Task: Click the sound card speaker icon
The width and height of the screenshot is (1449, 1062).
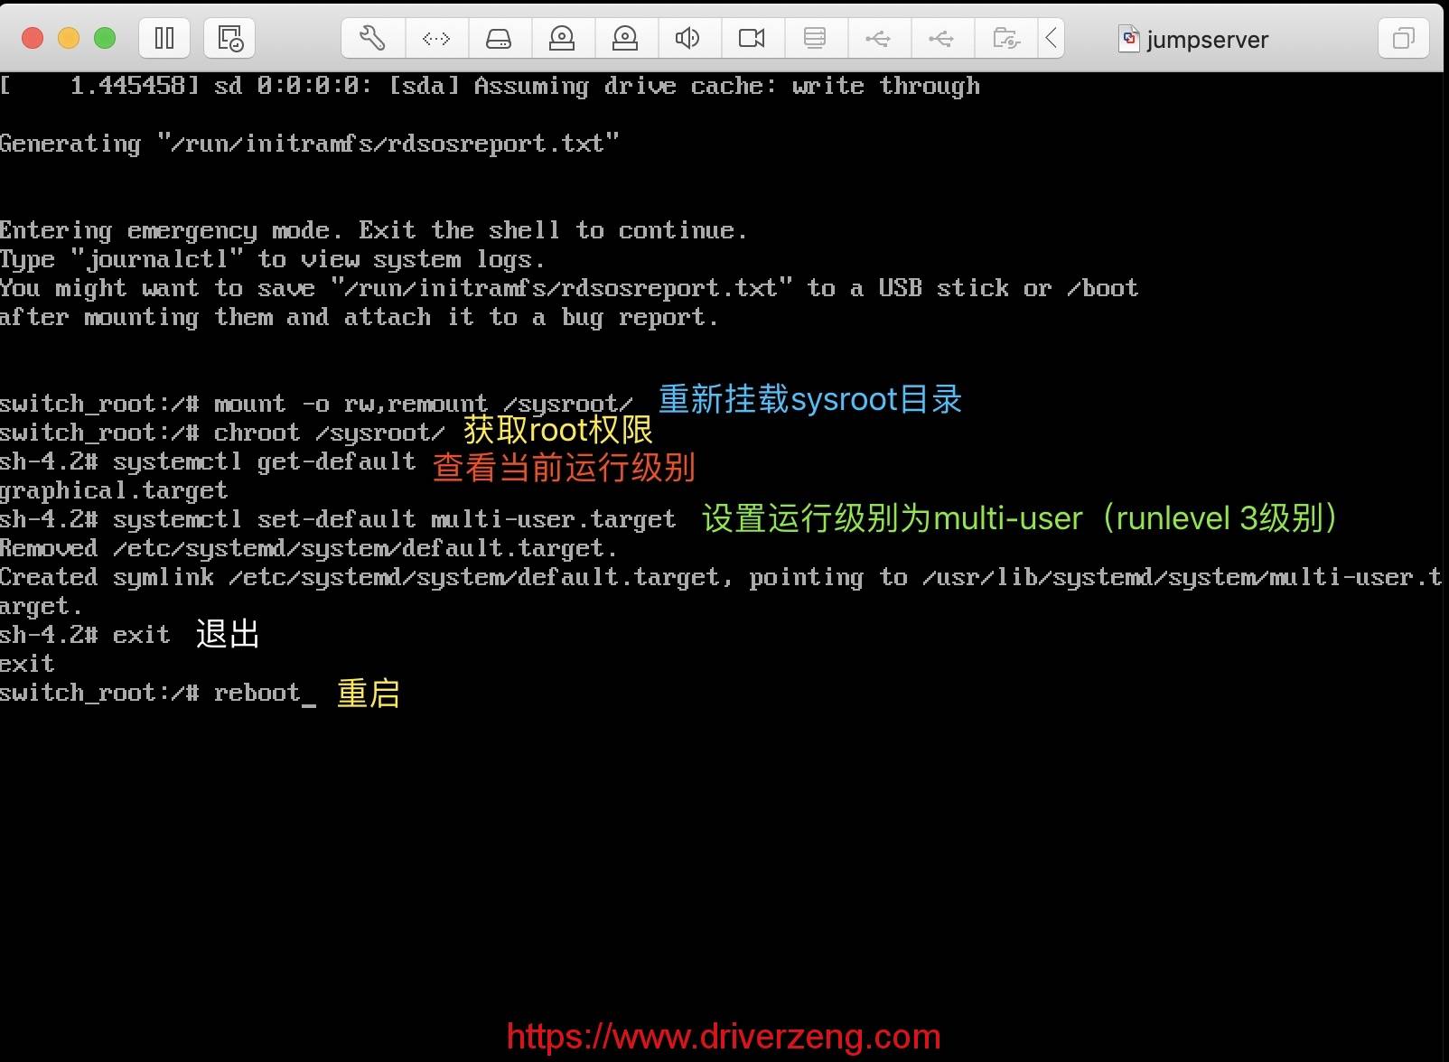Action: click(687, 38)
